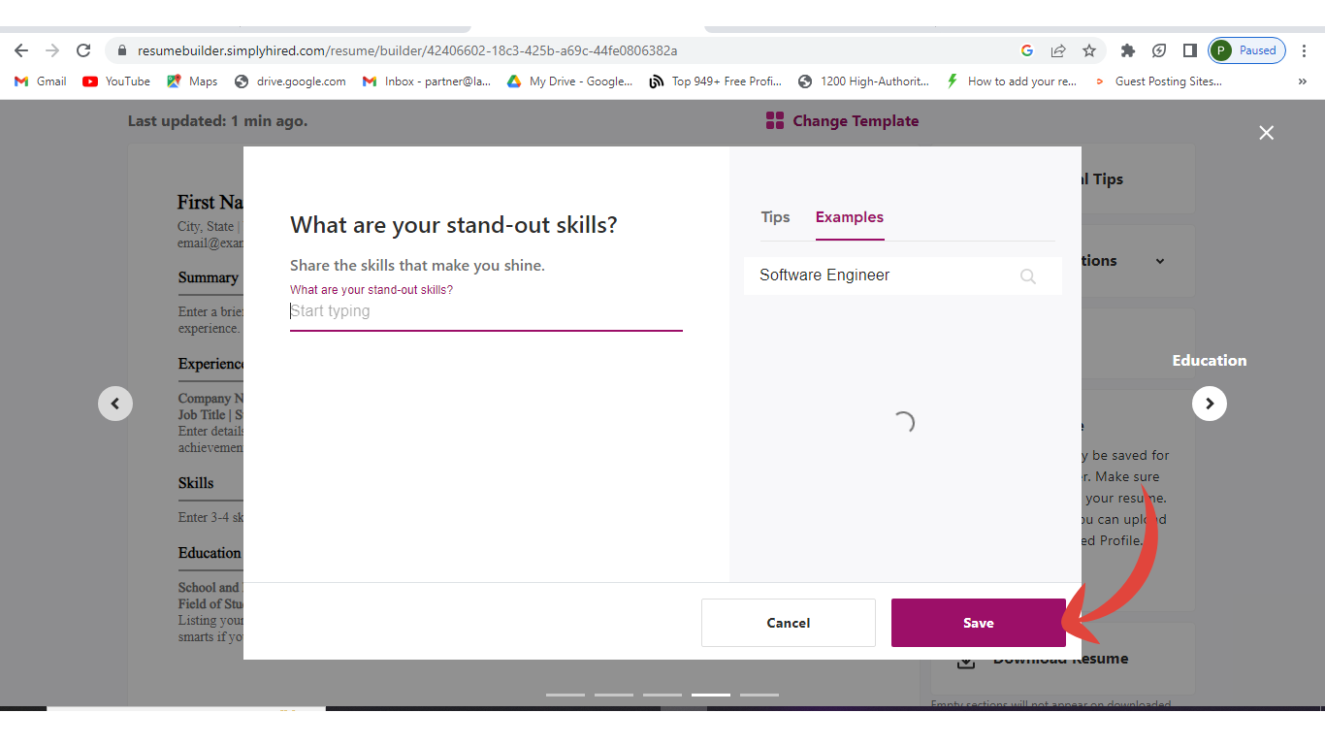
Task: Cancel the skills dialog
Action: tap(788, 623)
